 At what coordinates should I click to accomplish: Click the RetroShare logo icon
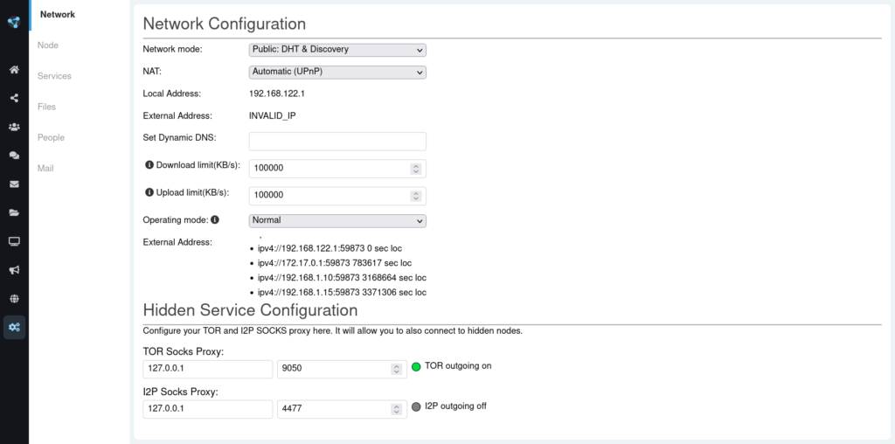tap(14, 22)
